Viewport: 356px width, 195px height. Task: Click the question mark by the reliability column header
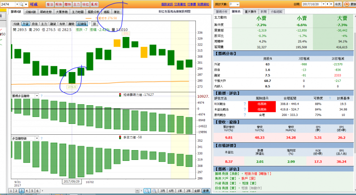[x=330, y=98]
